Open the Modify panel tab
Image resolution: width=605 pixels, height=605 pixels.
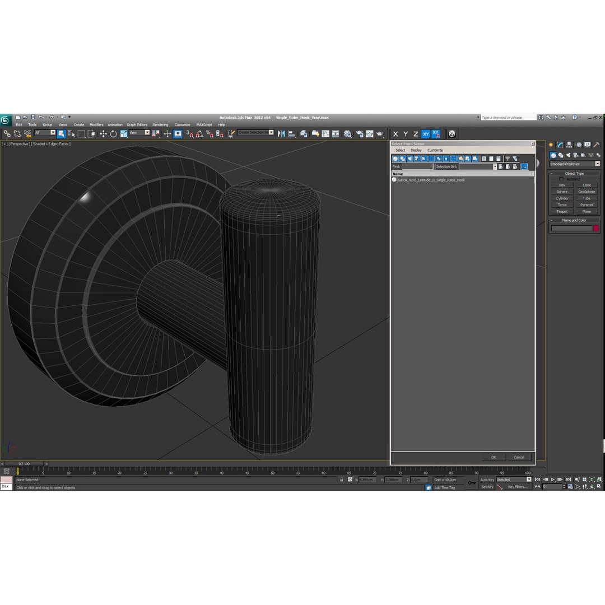(560, 145)
